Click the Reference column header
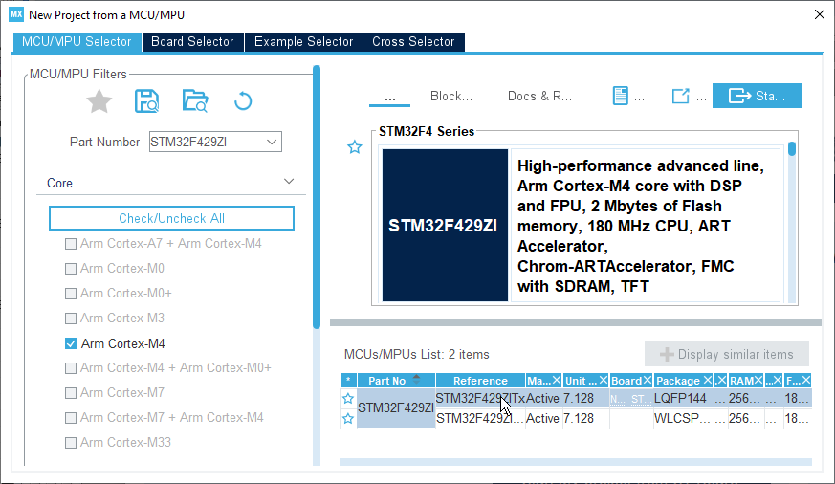The height and width of the screenshot is (484, 835). (x=480, y=380)
